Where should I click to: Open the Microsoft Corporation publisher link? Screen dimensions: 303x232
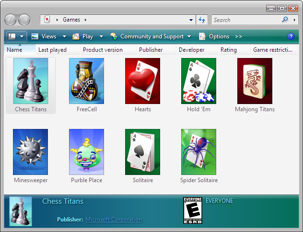[x=114, y=220]
